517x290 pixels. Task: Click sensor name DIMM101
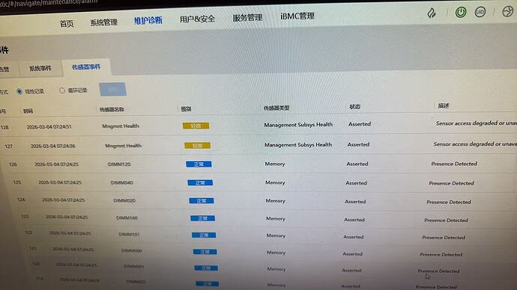click(129, 235)
